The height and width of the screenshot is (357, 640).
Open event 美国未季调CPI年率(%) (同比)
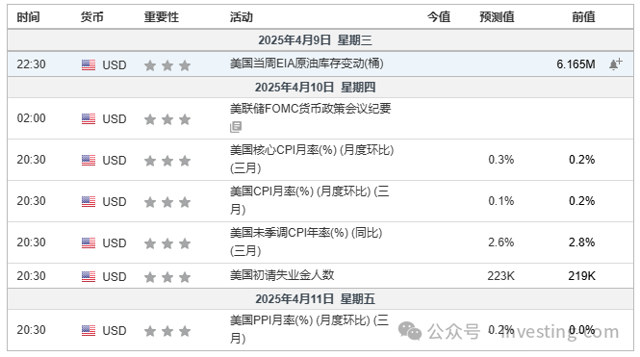pos(306,242)
